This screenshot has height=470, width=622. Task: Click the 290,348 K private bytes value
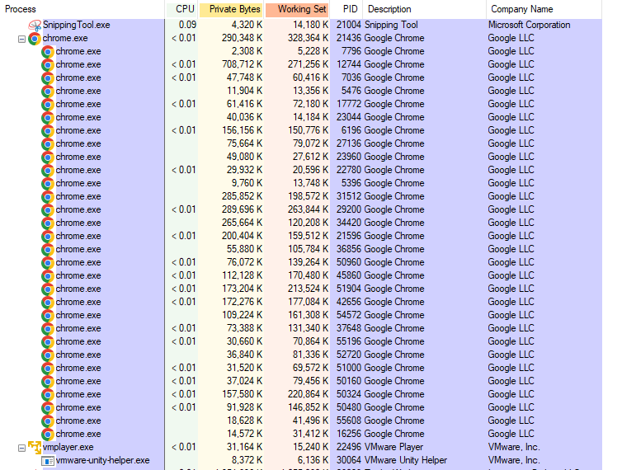tap(242, 38)
